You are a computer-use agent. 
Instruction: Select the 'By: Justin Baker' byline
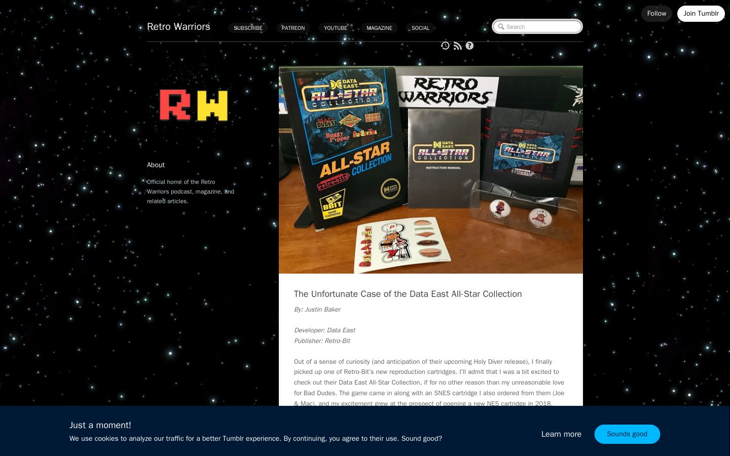coord(317,310)
